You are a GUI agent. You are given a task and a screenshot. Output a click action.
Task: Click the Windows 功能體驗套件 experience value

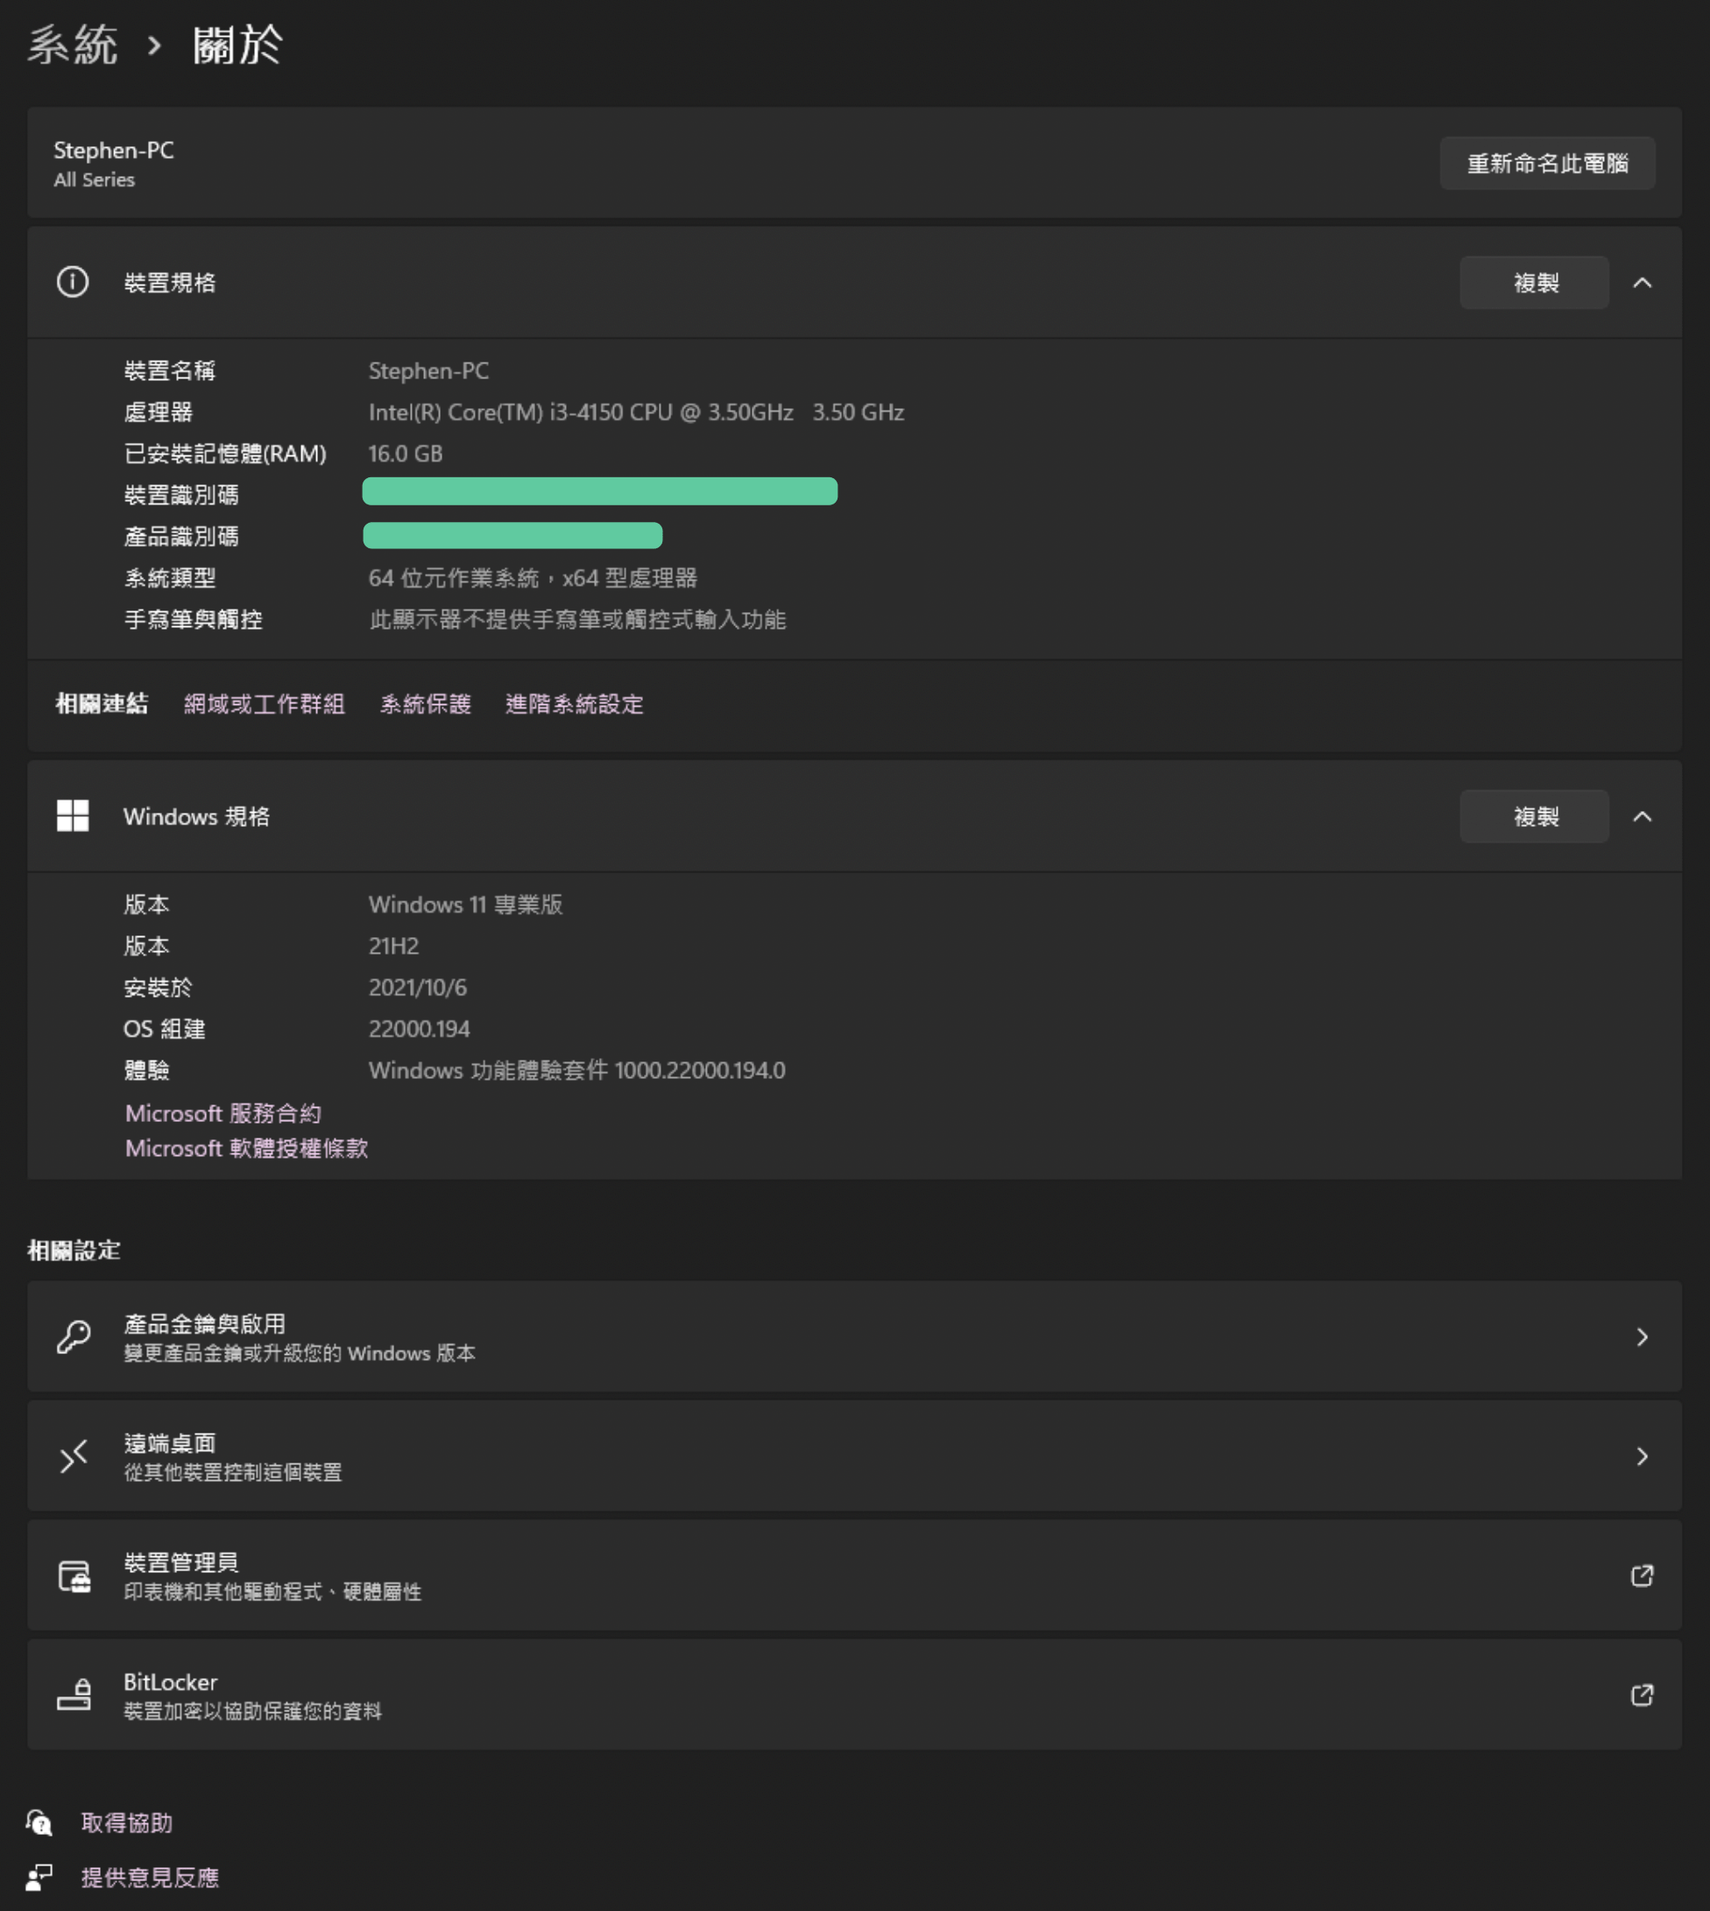pyautogui.click(x=577, y=1069)
